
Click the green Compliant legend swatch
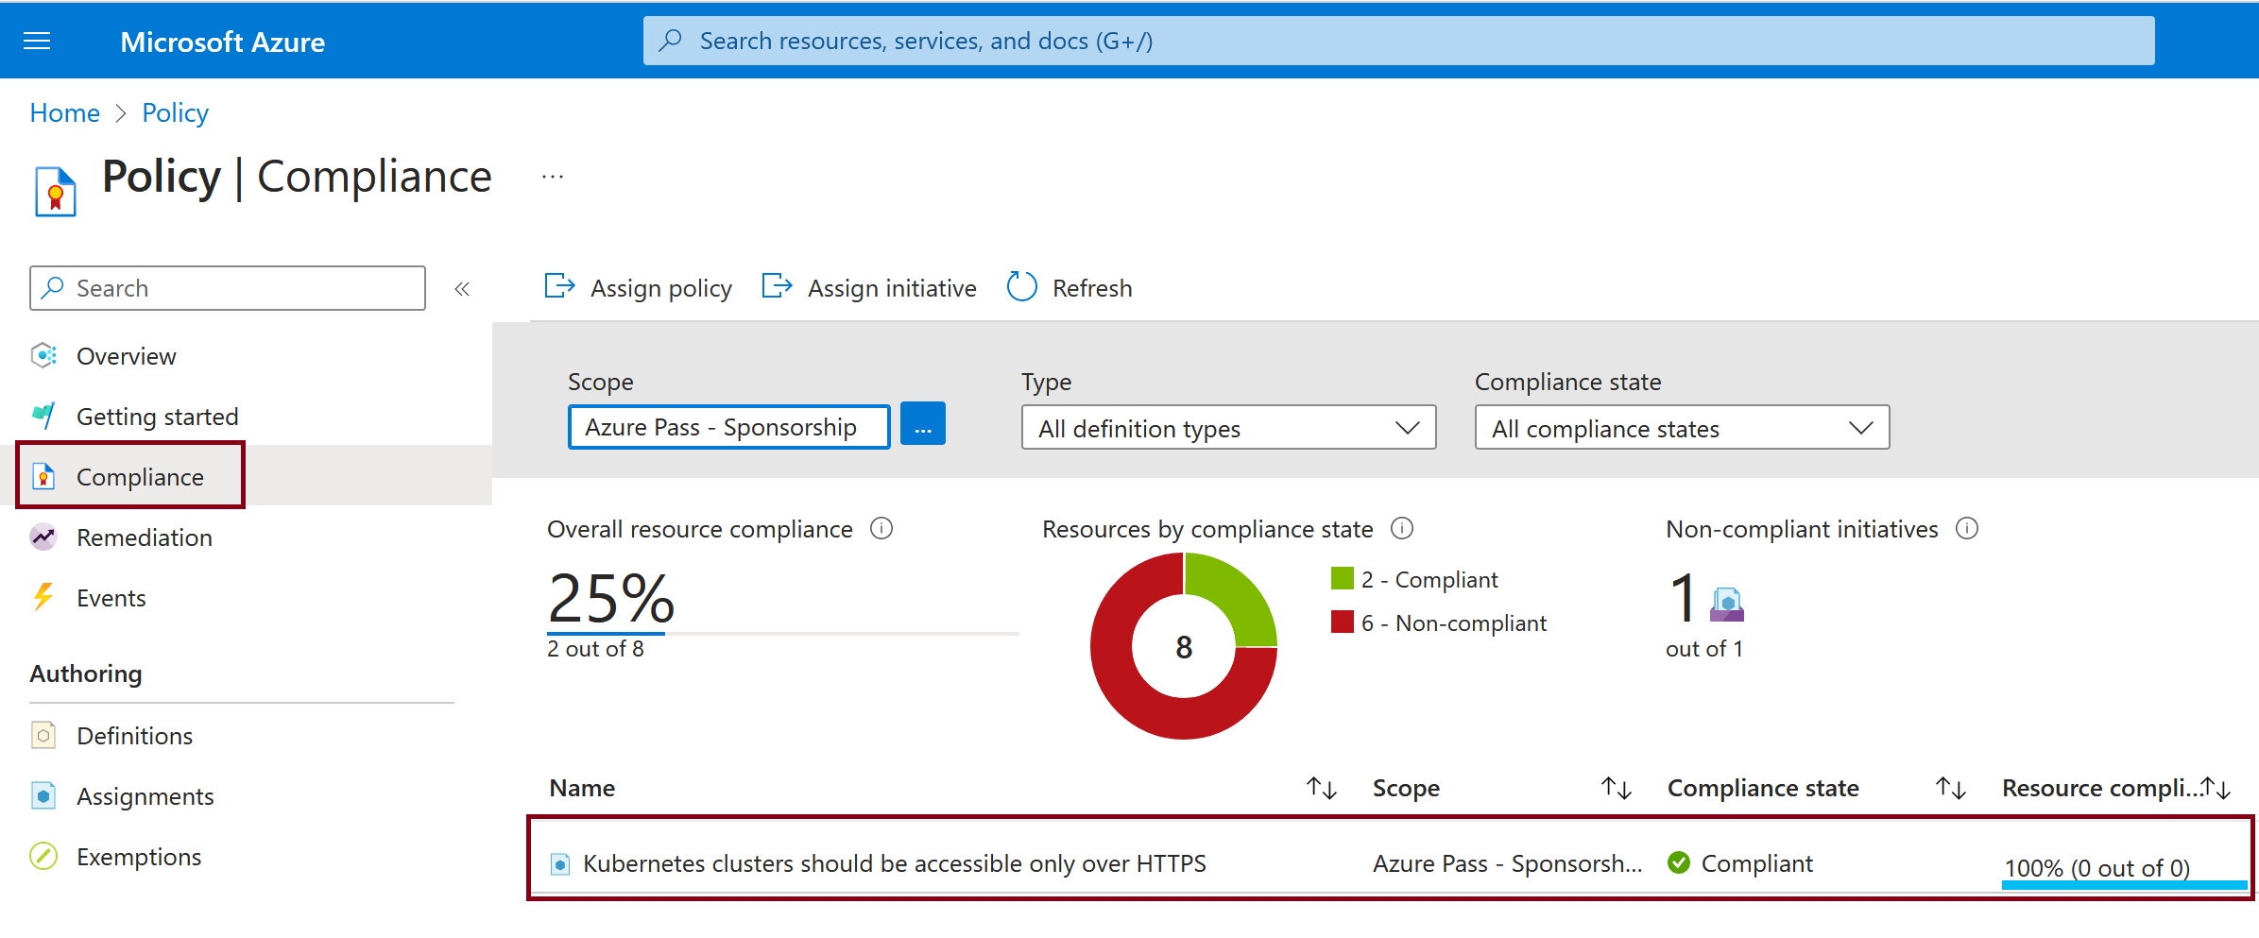1342,578
